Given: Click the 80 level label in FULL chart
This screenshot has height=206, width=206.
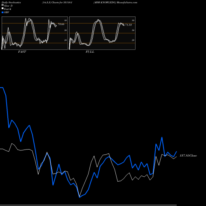Looking at the screenshot, I should 133,20.
